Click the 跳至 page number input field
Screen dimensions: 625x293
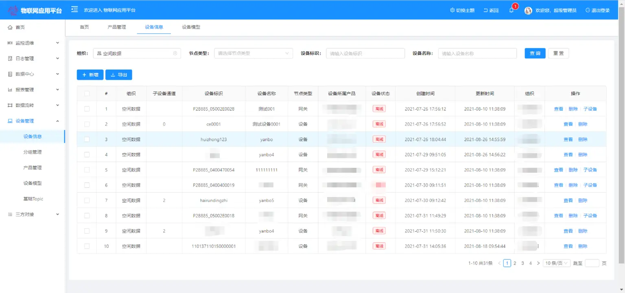click(x=592, y=263)
